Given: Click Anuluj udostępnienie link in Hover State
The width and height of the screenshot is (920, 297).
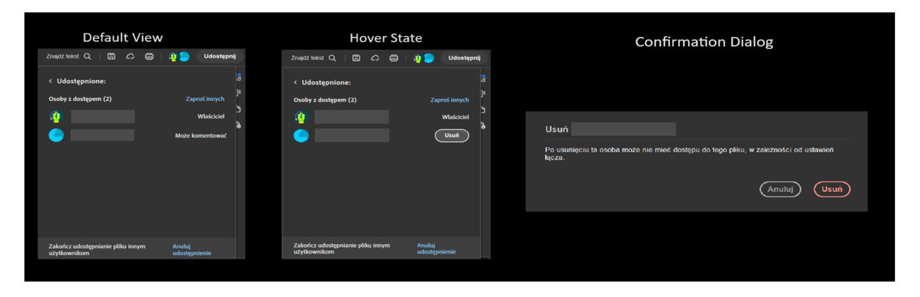Looking at the screenshot, I should coord(436,249).
